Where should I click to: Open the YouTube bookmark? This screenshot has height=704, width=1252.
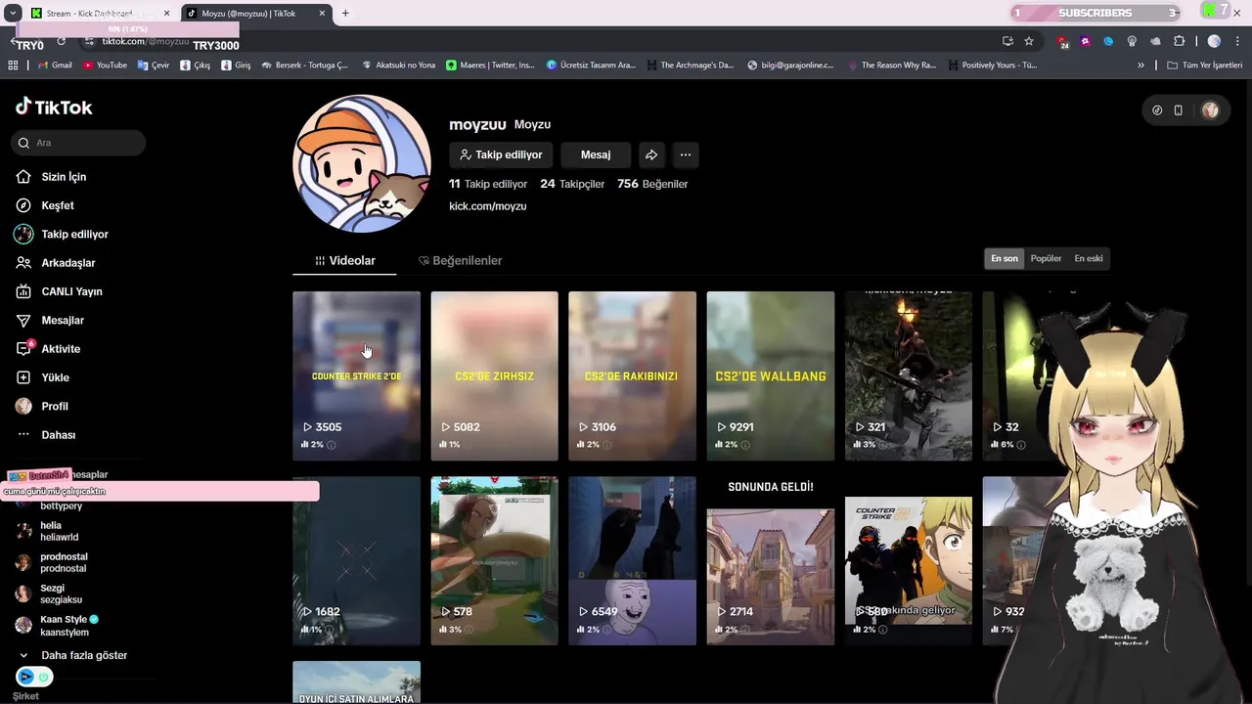click(105, 66)
